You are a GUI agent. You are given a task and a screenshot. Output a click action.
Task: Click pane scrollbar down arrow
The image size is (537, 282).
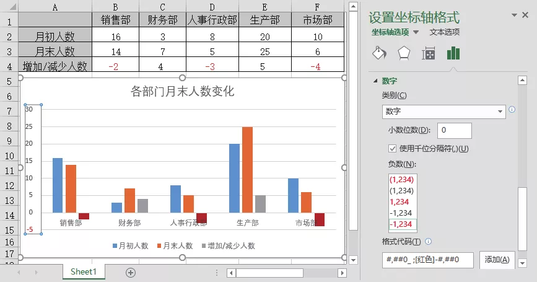tap(522, 263)
